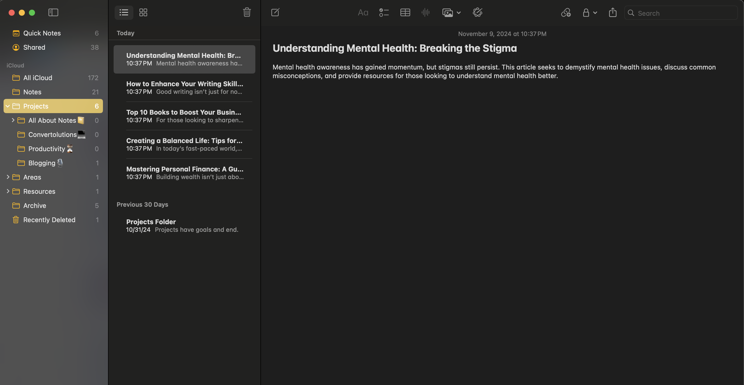Expand the Resources folder tree item
The height and width of the screenshot is (385, 744).
pos(7,191)
